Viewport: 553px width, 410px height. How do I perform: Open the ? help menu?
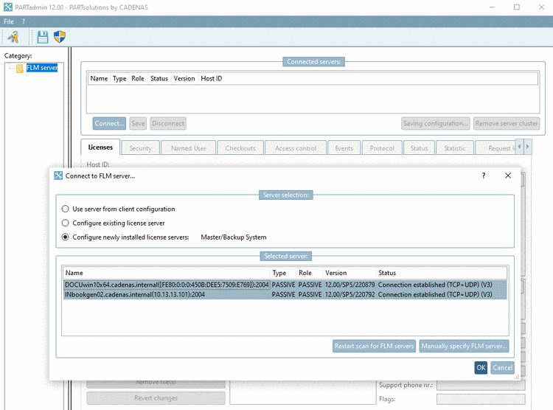point(24,21)
